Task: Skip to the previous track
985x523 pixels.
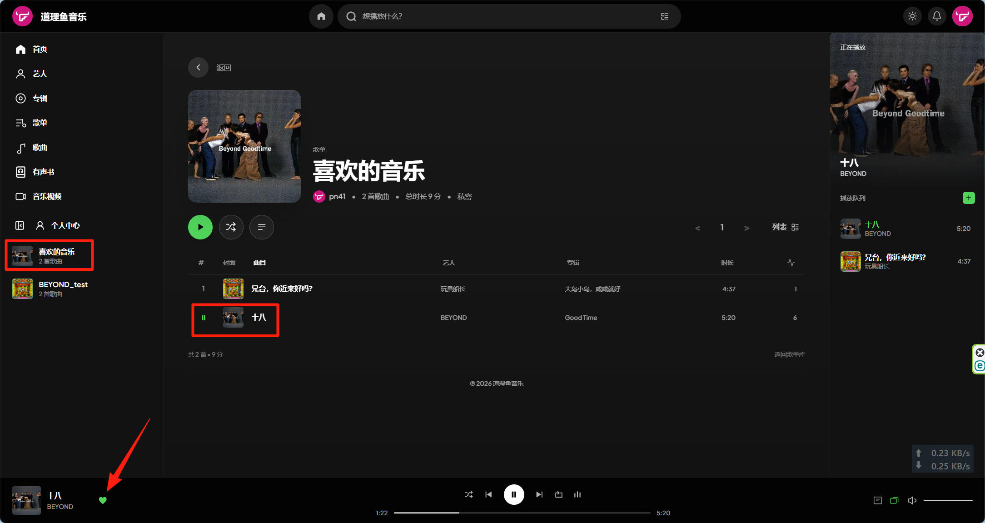Action: (x=488, y=494)
